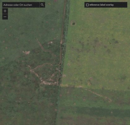This screenshot has width=130, height=125.
Task: Enable the reference label overlay checkbox
Action: point(87,5)
